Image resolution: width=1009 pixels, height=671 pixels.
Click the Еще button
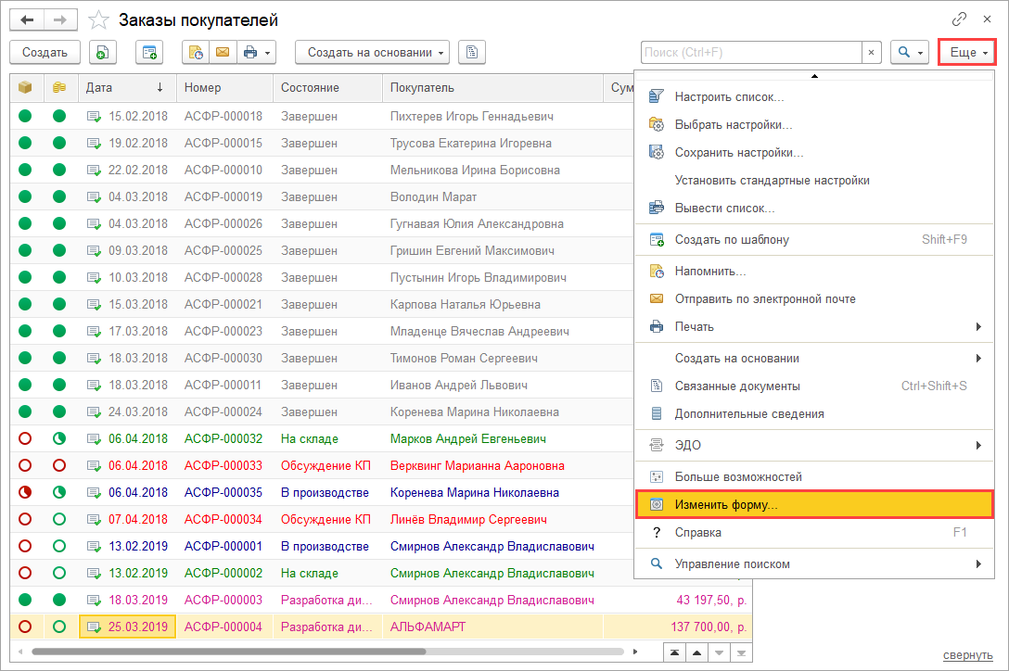pyautogui.click(x=967, y=53)
